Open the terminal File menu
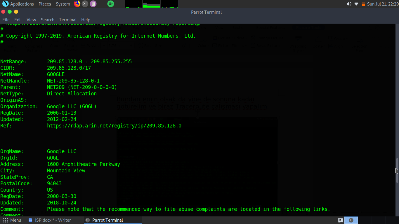The height and width of the screenshot is (224, 399). [x=6, y=20]
